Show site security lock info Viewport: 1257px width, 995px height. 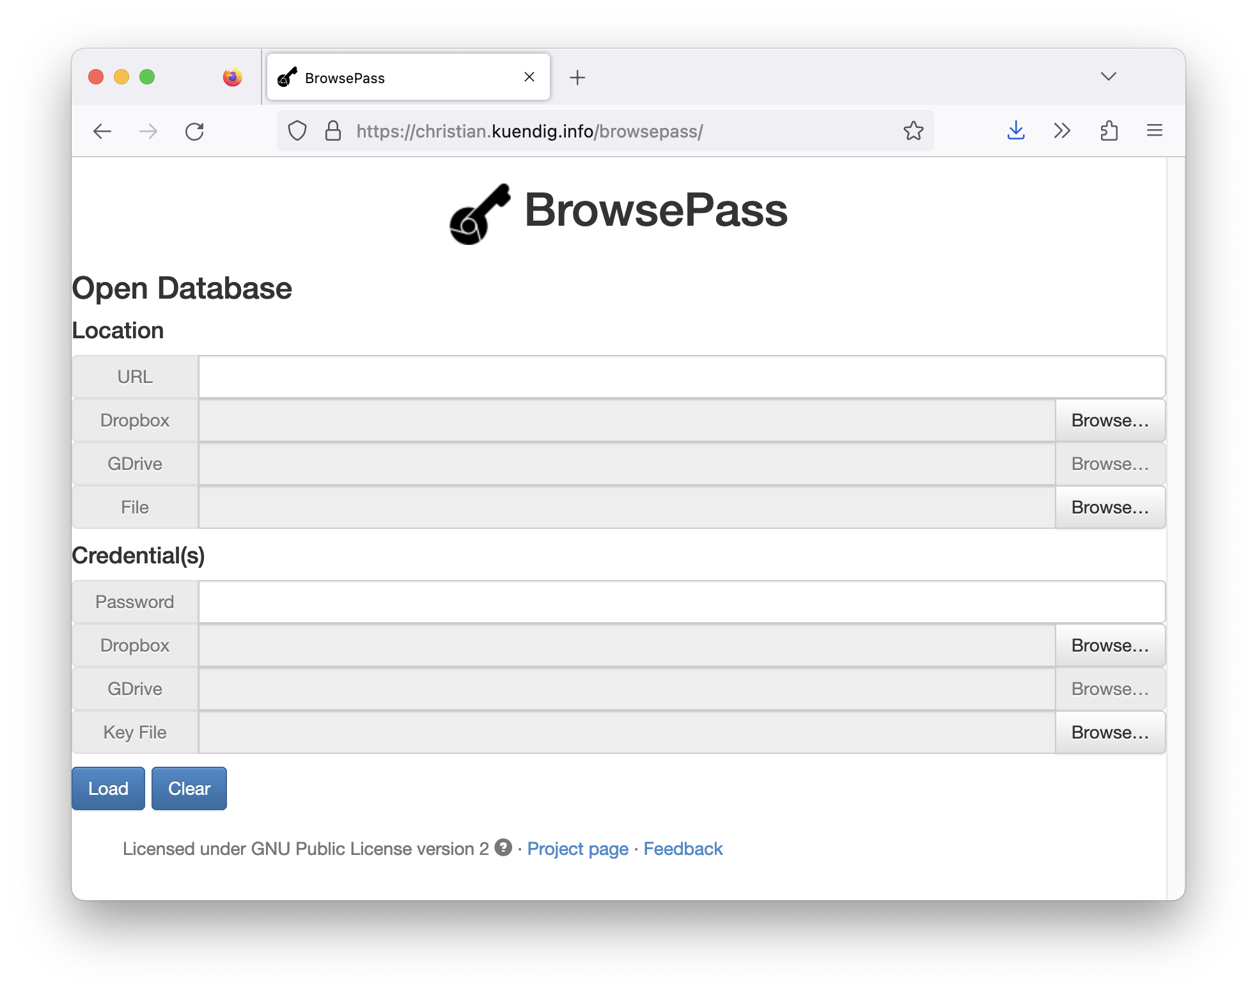point(332,131)
